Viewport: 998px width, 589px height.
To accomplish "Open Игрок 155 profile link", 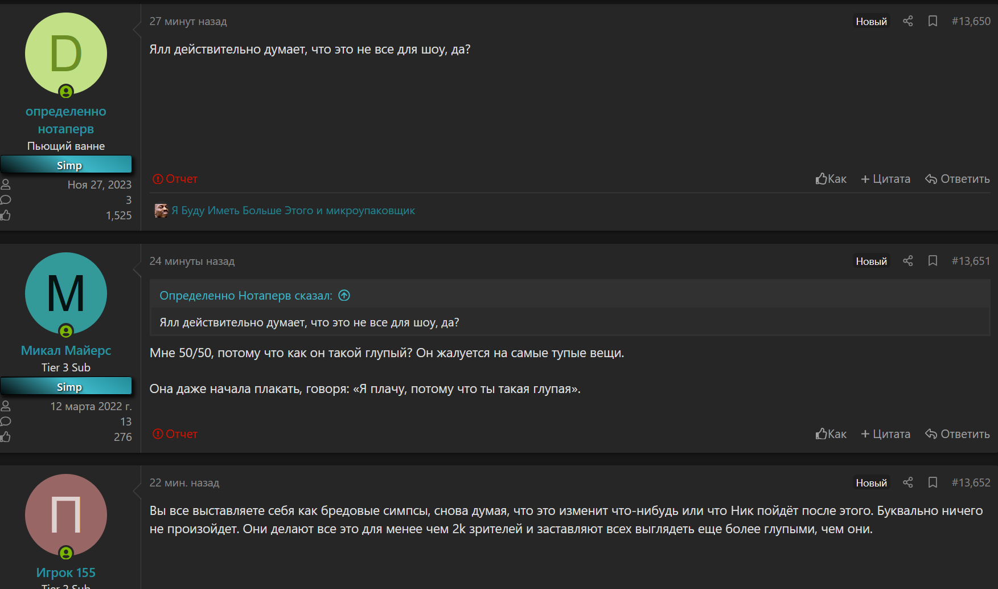I will (x=66, y=572).
